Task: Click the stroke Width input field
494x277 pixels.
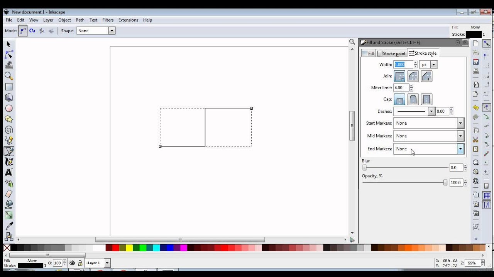Action: [403, 65]
